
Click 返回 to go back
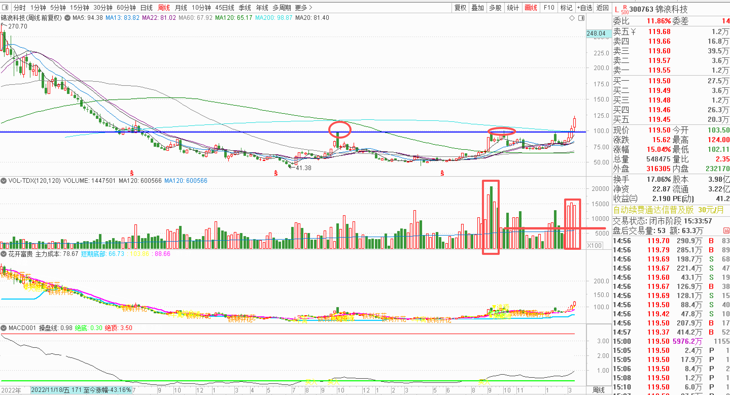point(602,8)
